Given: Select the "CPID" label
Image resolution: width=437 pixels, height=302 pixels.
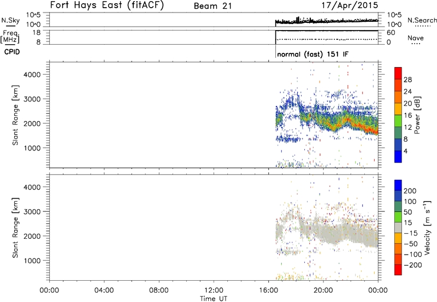Looking at the screenshot, I should 12,52.
